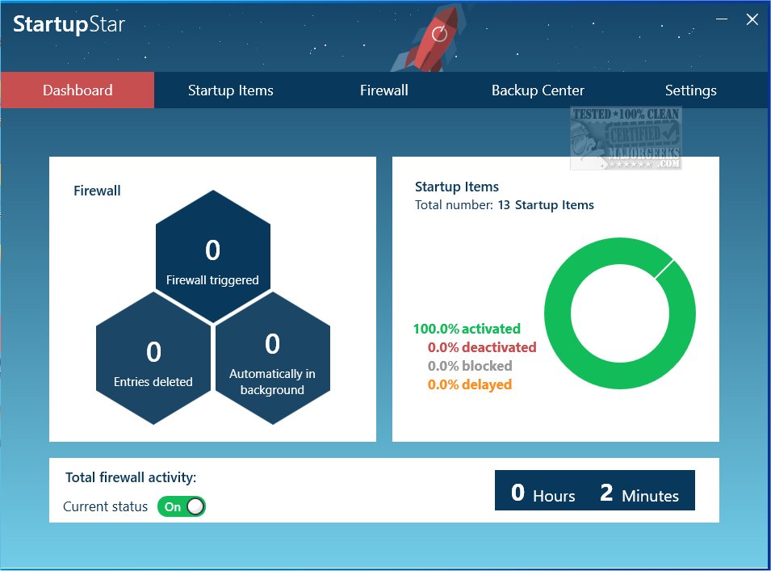Image resolution: width=771 pixels, height=571 pixels.
Task: Select the '0.0% deactivated' label
Action: pyautogui.click(x=482, y=347)
